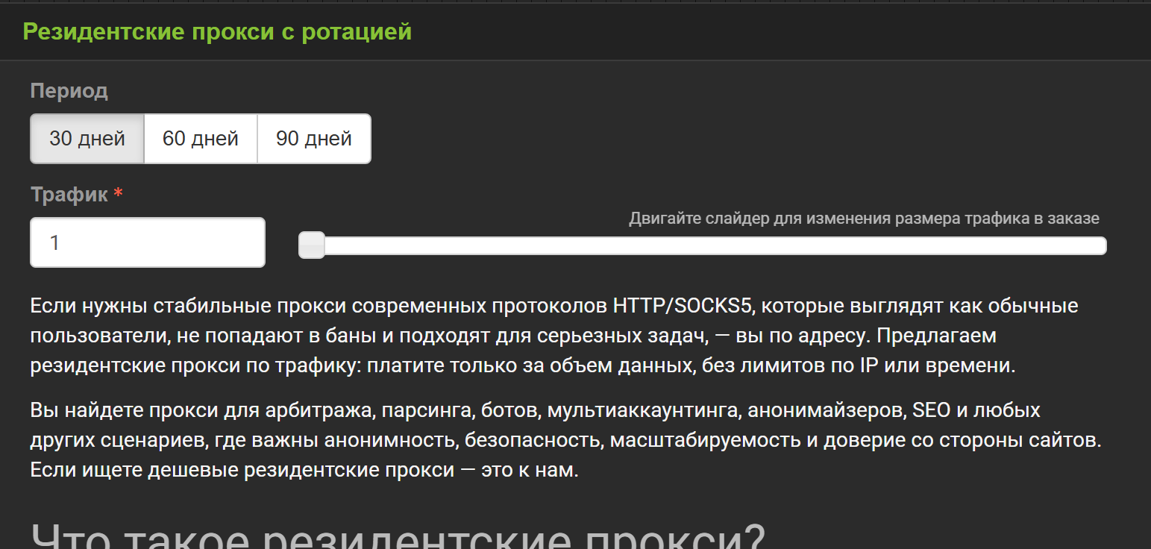1151x549 pixels.
Task: Click the Период label
Action: tap(69, 91)
